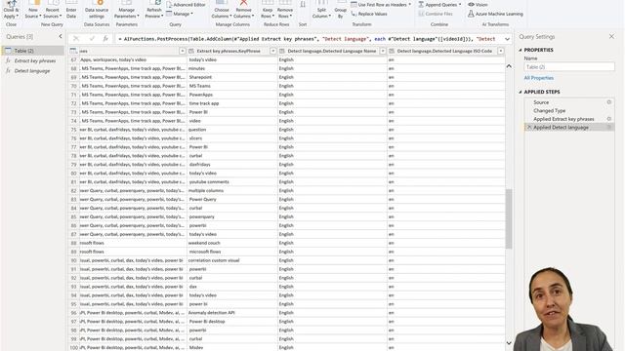Open Extract key phrases.KeyPhrase column filter dropdown
The image size is (625, 351).
click(x=273, y=51)
